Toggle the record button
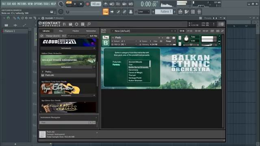Viewport: 260px width, 146px height. pos(87,4)
